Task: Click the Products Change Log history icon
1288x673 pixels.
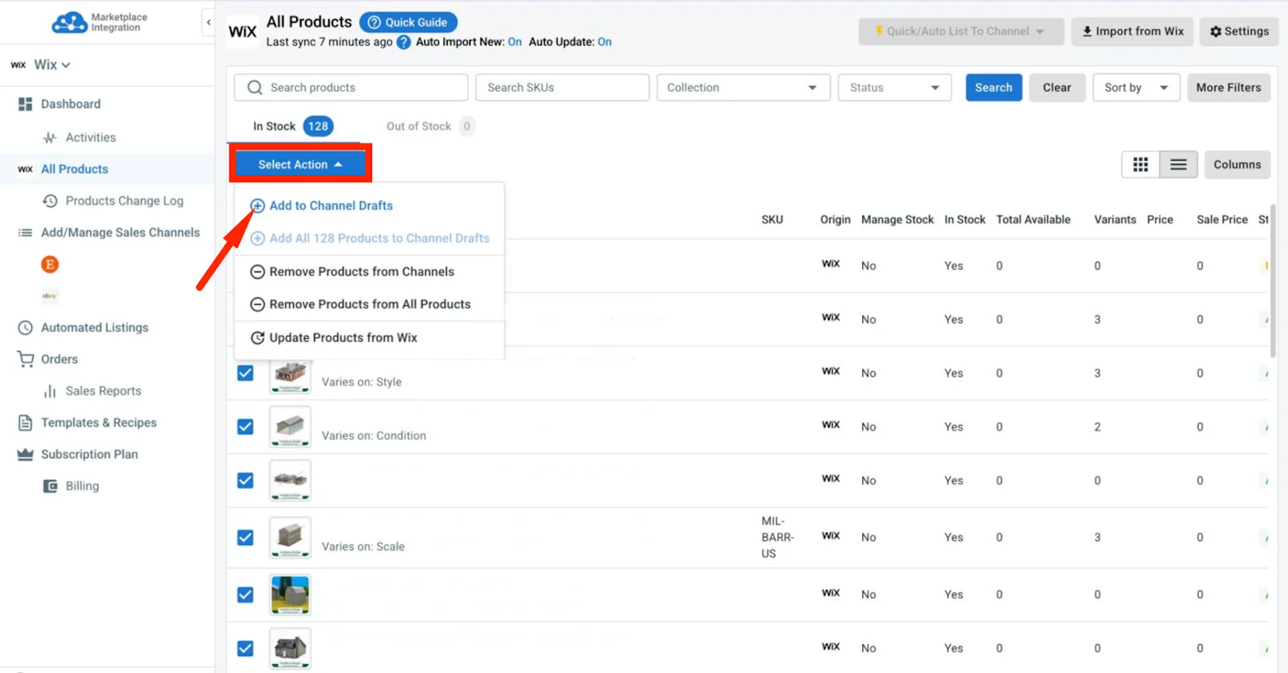Action: tap(50, 200)
